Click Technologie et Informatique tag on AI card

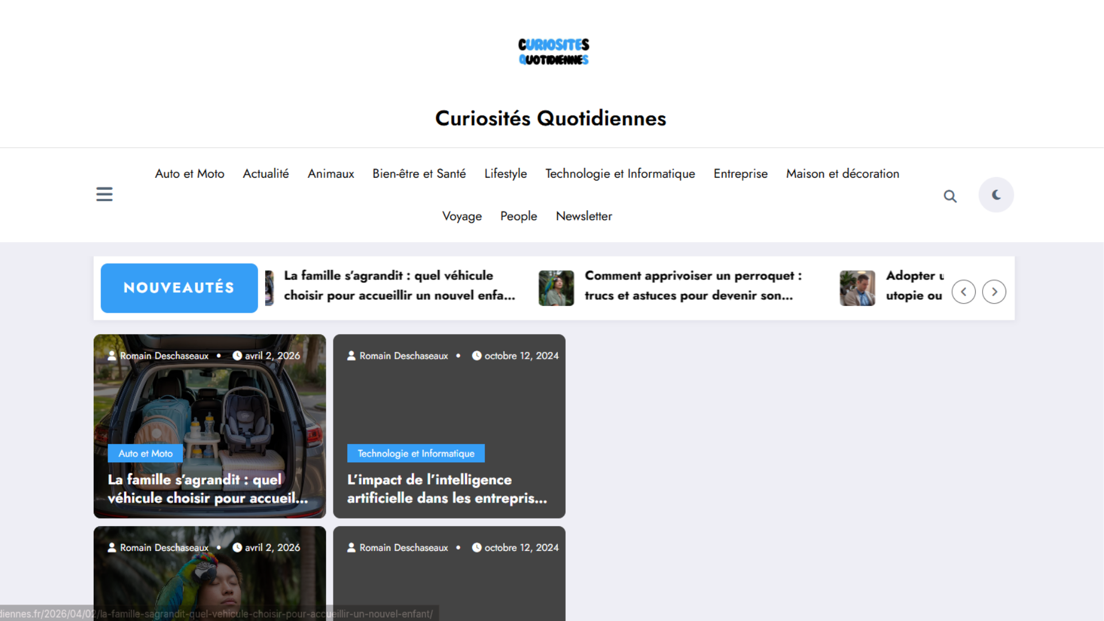click(416, 454)
